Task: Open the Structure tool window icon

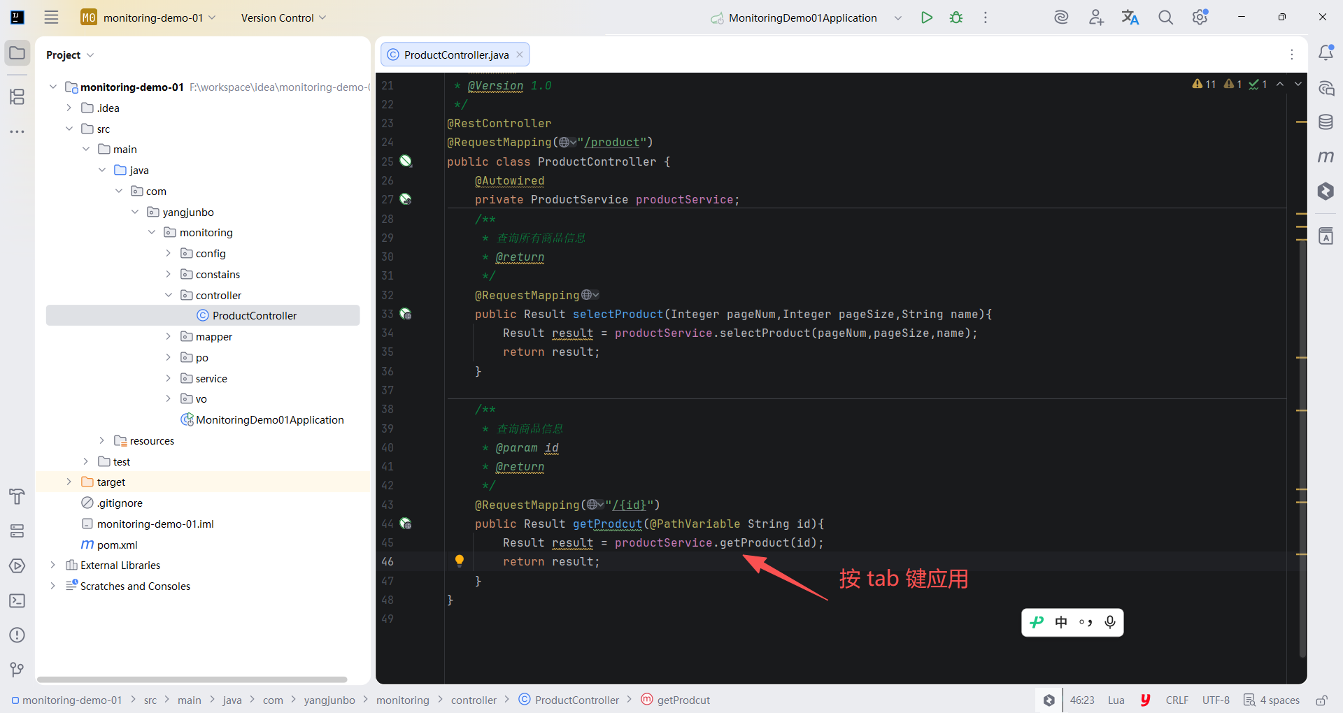Action: [x=17, y=96]
